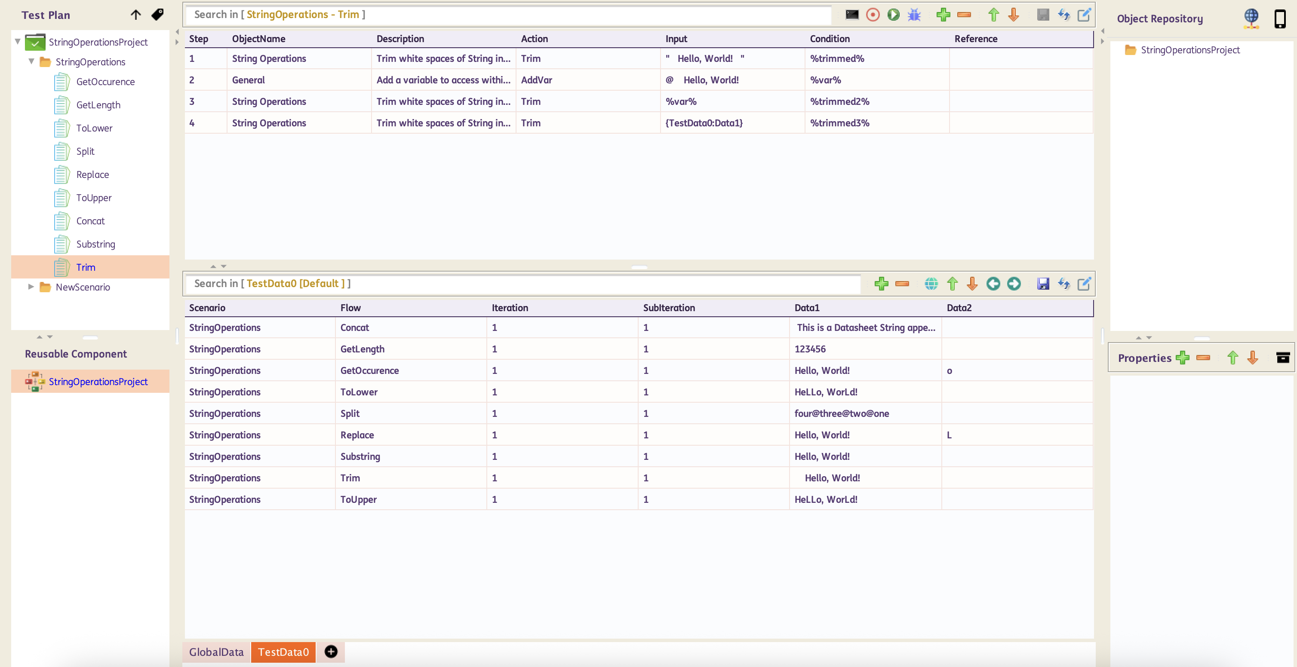Save the TestData0 sheet with floppy icon
1297x667 pixels.
[x=1043, y=284]
